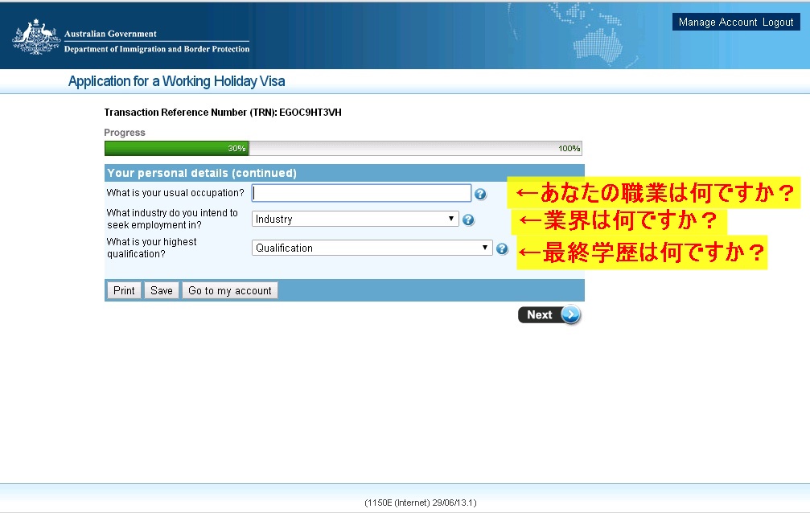Viewport: 810px width, 513px height.
Task: Focus the usual occupation text field
Action: [x=361, y=193]
